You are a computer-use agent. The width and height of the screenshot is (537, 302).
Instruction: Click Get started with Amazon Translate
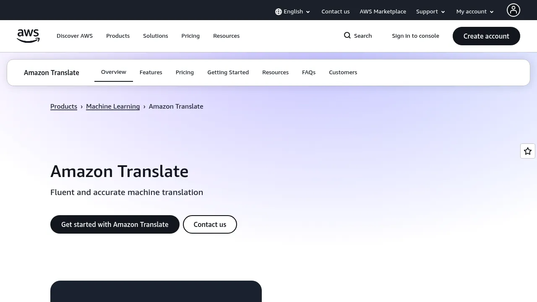[x=115, y=224]
